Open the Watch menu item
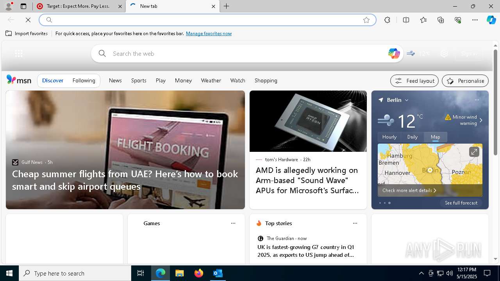Viewport: 500px width, 281px height. pyautogui.click(x=238, y=80)
